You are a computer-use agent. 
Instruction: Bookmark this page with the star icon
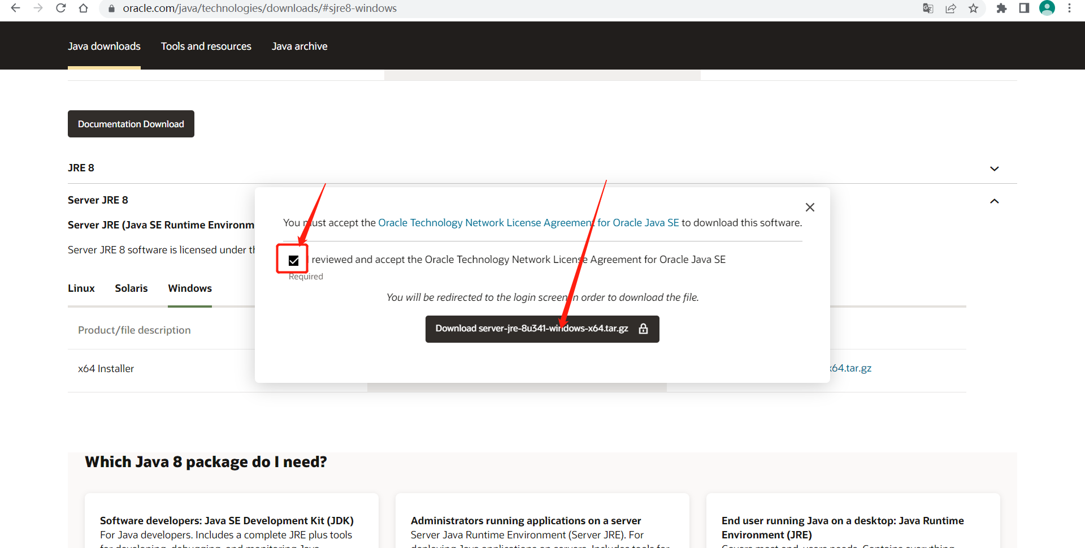pos(973,8)
